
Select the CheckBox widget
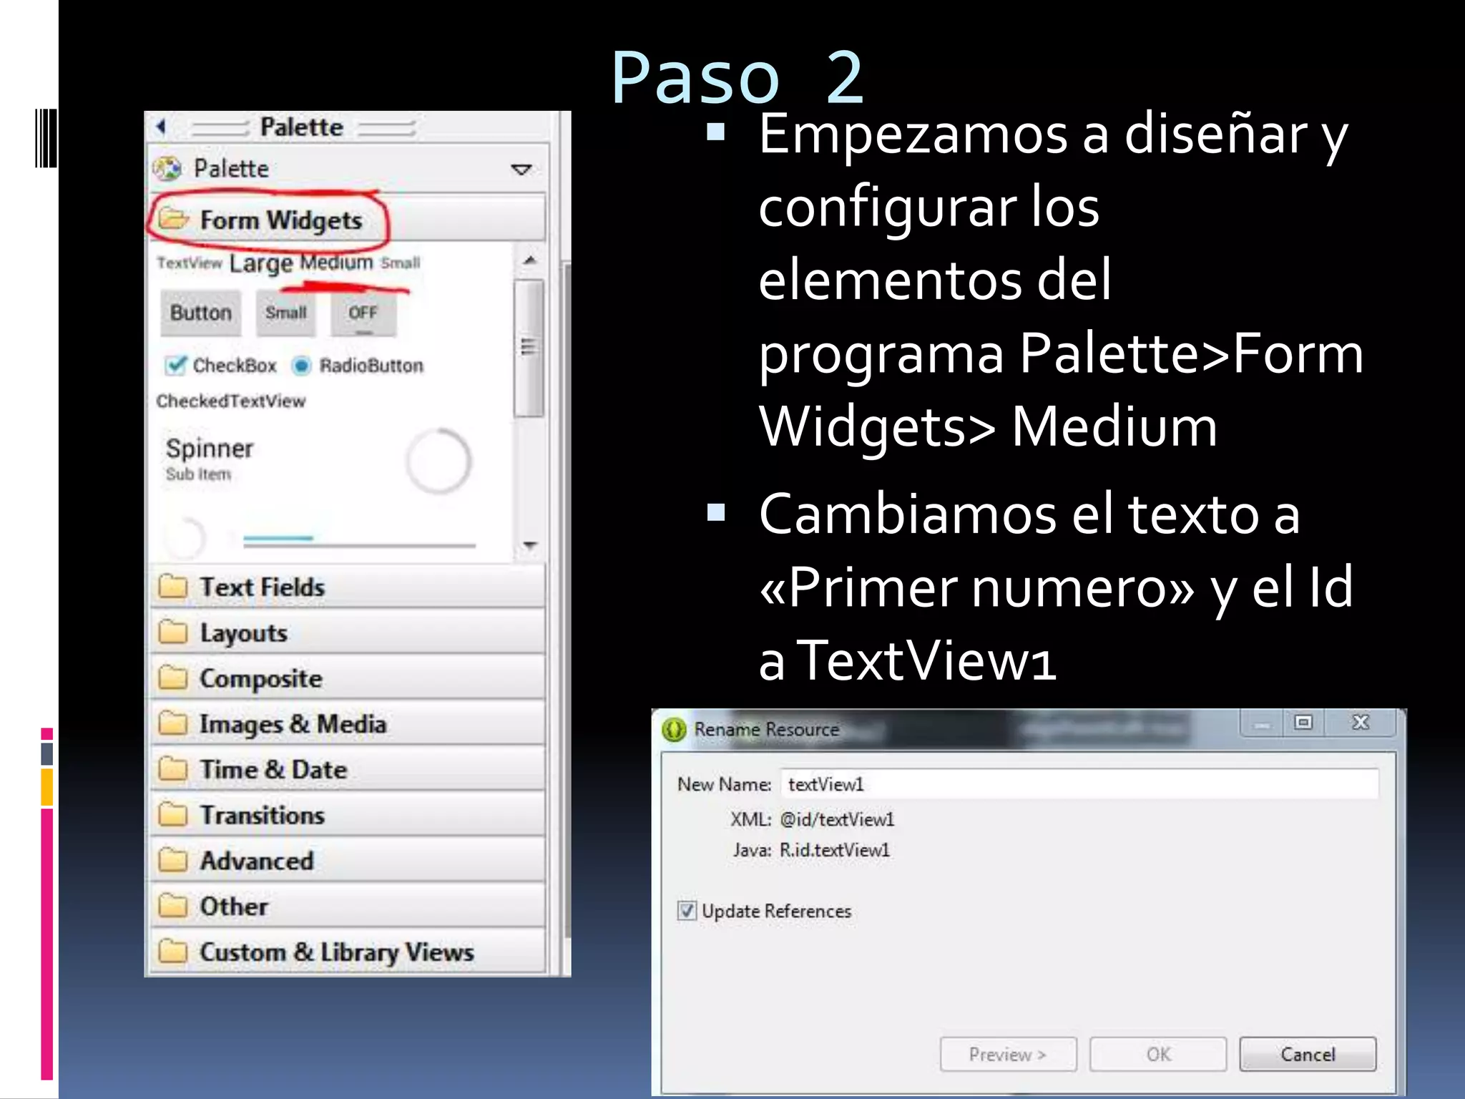click(x=220, y=365)
